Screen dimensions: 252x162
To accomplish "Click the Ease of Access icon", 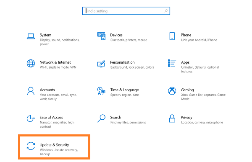I will [31, 118].
